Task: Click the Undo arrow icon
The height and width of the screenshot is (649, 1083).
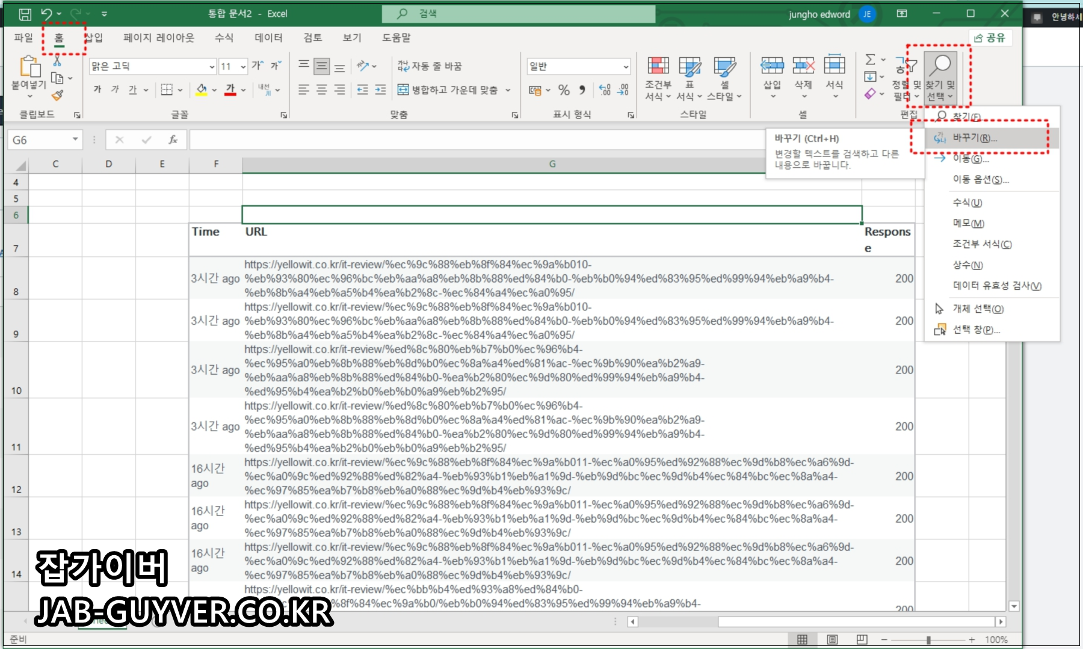Action: click(47, 13)
